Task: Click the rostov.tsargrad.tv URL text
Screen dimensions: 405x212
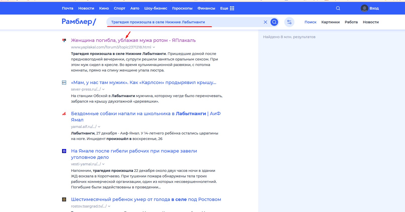Action: coord(89,206)
